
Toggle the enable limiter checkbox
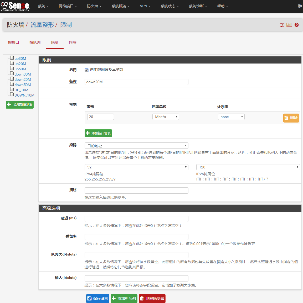coord(86,70)
